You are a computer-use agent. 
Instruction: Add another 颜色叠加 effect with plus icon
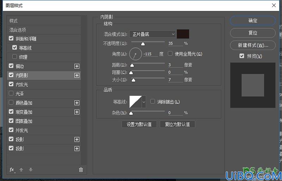pos(77,103)
